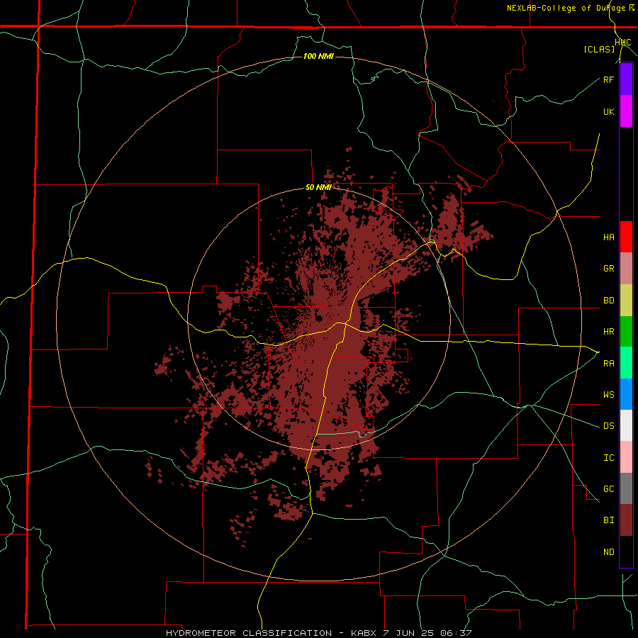Click the GC legend label

pos(608,488)
